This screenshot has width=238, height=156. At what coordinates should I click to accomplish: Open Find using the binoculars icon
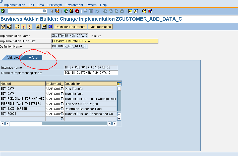[91, 11]
